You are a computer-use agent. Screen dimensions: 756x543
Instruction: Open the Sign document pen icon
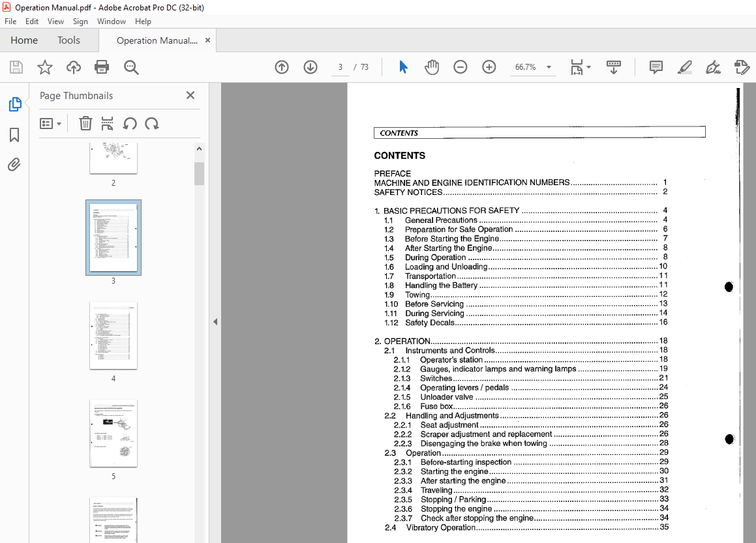tap(713, 67)
